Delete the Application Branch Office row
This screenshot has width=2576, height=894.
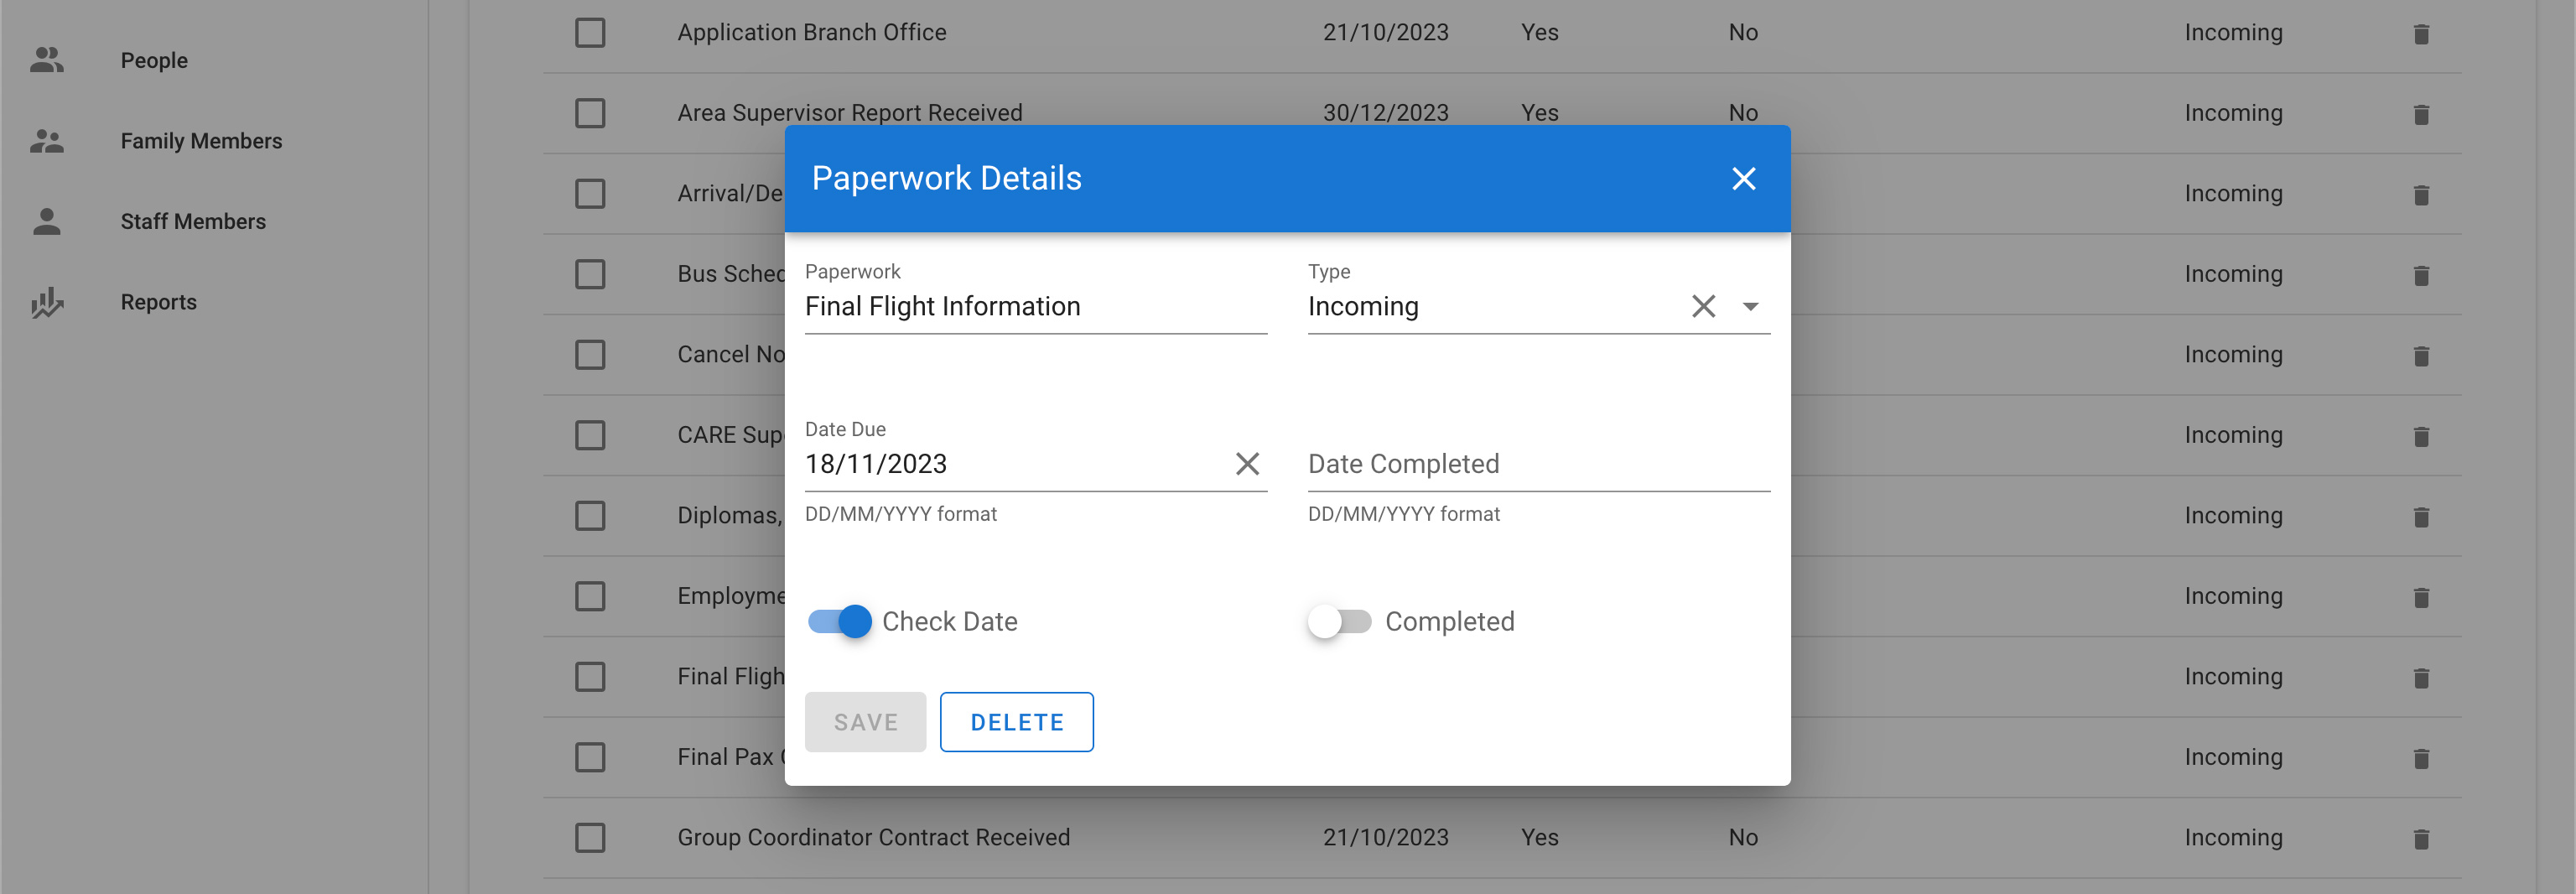[2421, 34]
